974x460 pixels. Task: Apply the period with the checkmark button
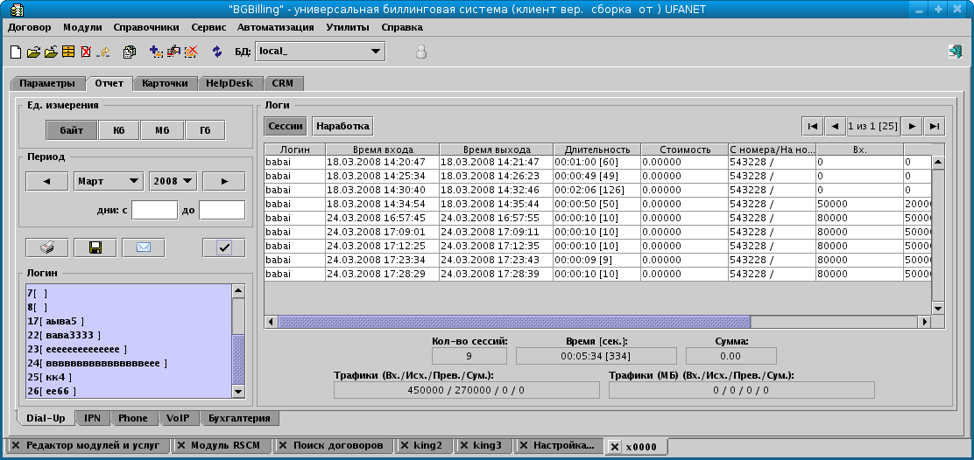tap(224, 247)
